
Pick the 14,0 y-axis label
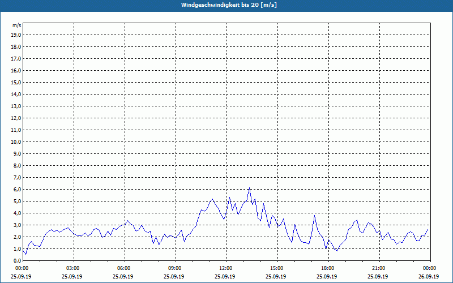(x=16, y=94)
